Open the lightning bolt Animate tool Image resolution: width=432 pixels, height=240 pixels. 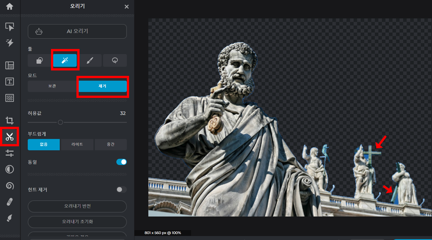tap(10, 43)
